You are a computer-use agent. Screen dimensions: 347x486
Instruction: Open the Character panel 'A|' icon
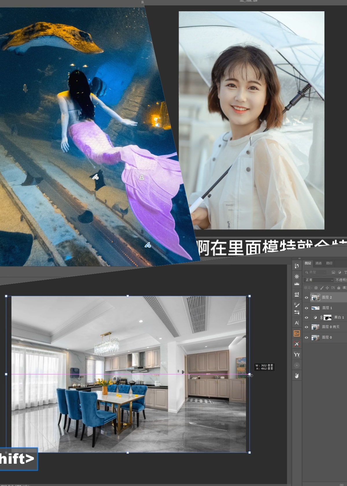point(297,323)
